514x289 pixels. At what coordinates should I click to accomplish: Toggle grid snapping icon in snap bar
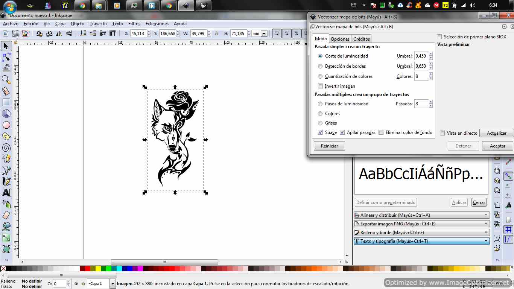508,230
